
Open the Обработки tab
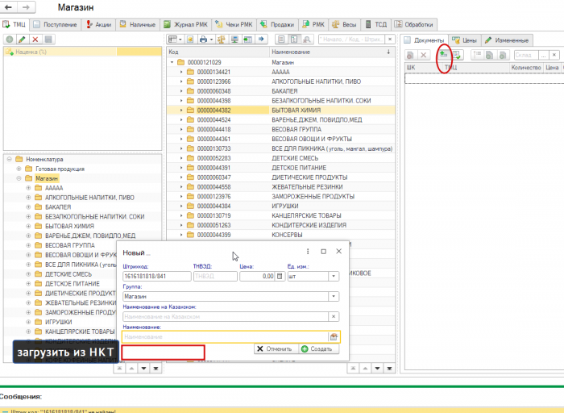[x=414, y=24]
